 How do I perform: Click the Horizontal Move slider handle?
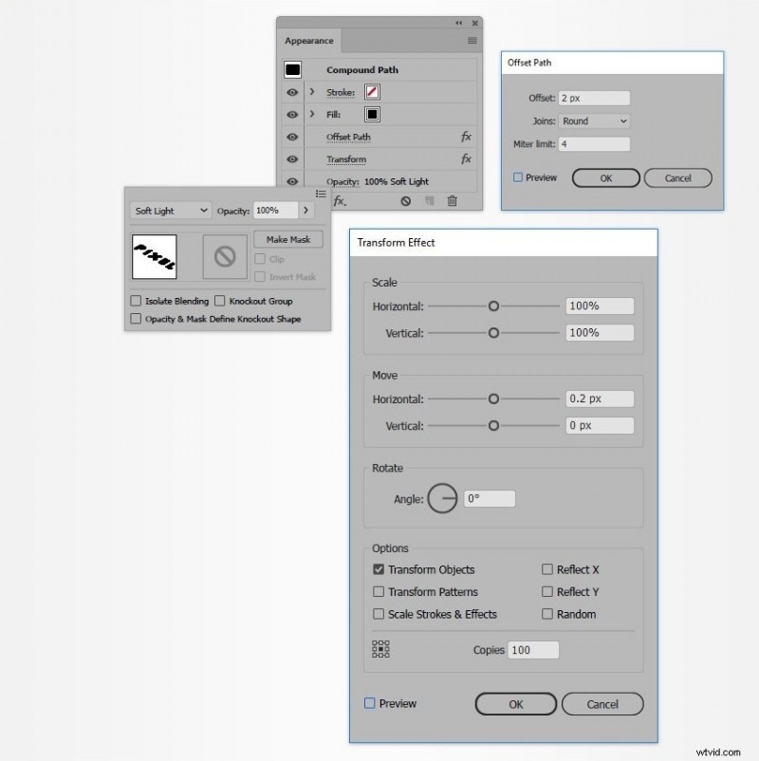click(494, 399)
